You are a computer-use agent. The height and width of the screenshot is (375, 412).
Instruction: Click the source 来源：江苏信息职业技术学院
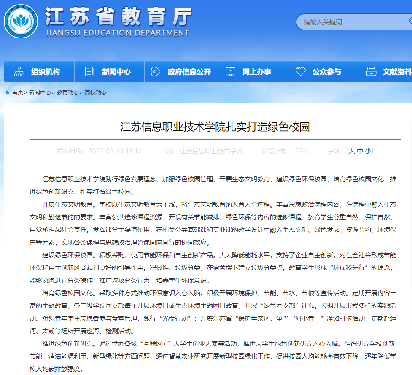click(x=202, y=151)
